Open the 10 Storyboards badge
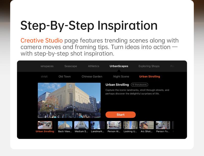This screenshot has width=204, height=156. (x=139, y=85)
